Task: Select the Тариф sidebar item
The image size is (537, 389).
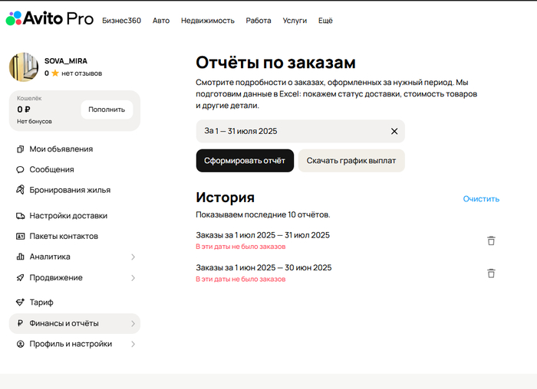Action: click(41, 302)
